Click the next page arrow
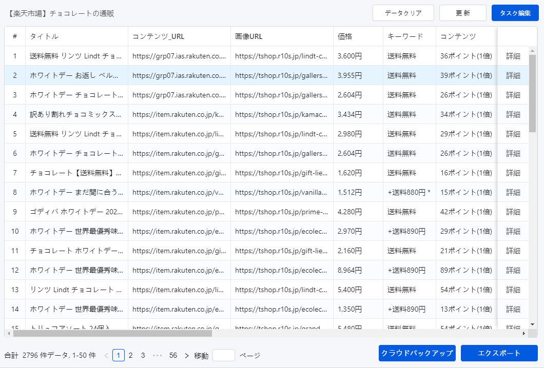 click(186, 355)
